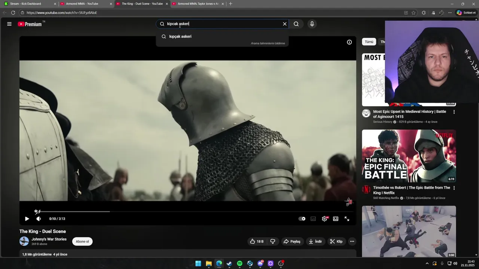Open Discord from taskbar
Viewport: 479px width, 269px height.
(260, 263)
